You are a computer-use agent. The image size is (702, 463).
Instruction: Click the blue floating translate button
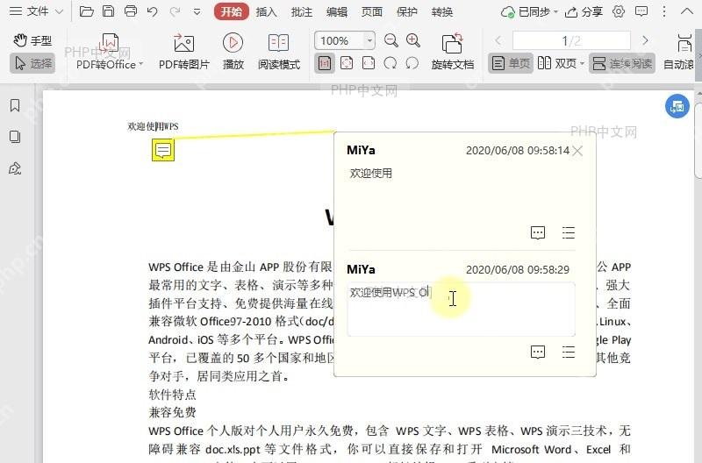point(677,106)
